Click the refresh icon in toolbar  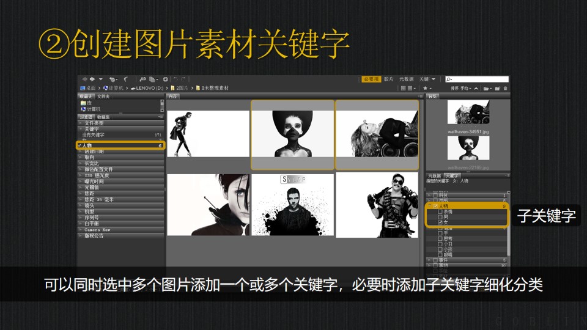tap(166, 79)
